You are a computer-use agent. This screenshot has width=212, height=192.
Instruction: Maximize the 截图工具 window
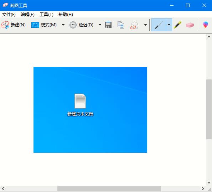pos(188,5)
